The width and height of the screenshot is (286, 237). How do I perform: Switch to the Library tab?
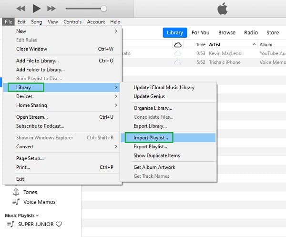[175, 32]
